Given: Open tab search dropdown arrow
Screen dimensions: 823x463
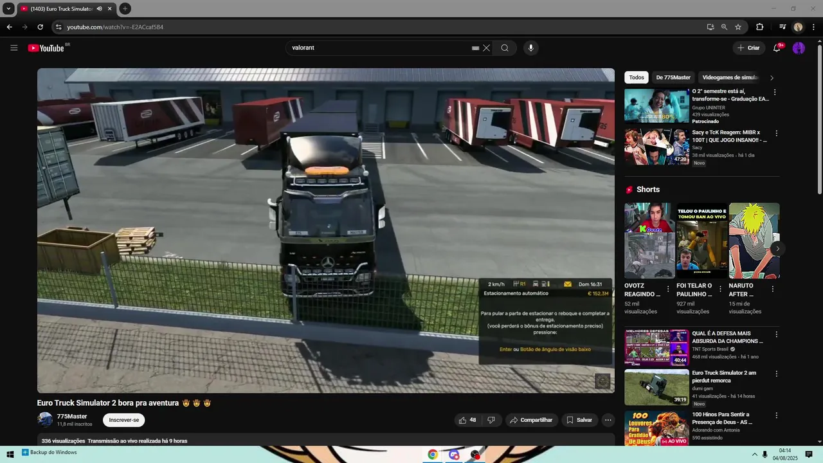Looking at the screenshot, I should (x=8, y=9).
